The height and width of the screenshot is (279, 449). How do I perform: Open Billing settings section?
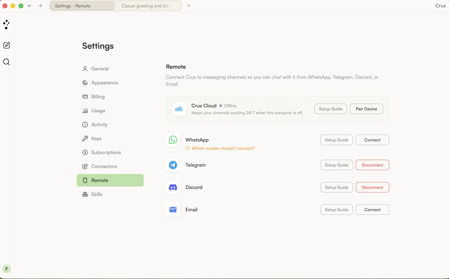tap(110, 97)
